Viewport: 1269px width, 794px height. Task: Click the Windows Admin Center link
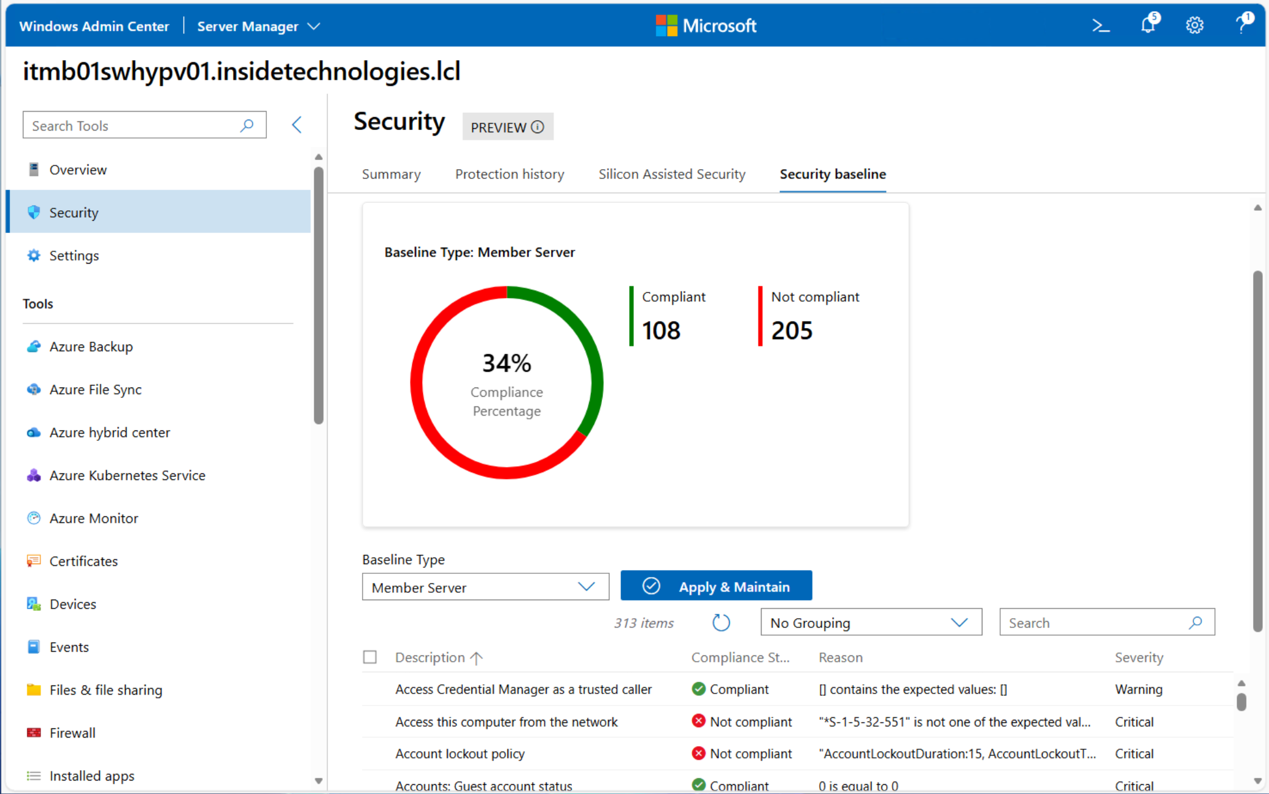pos(94,26)
